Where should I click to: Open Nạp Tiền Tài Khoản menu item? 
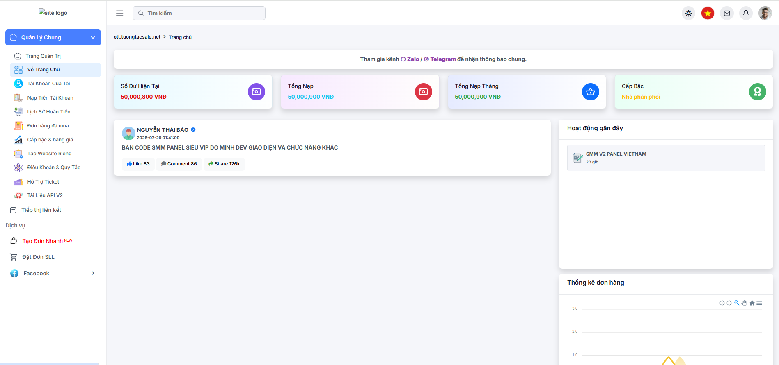point(50,98)
